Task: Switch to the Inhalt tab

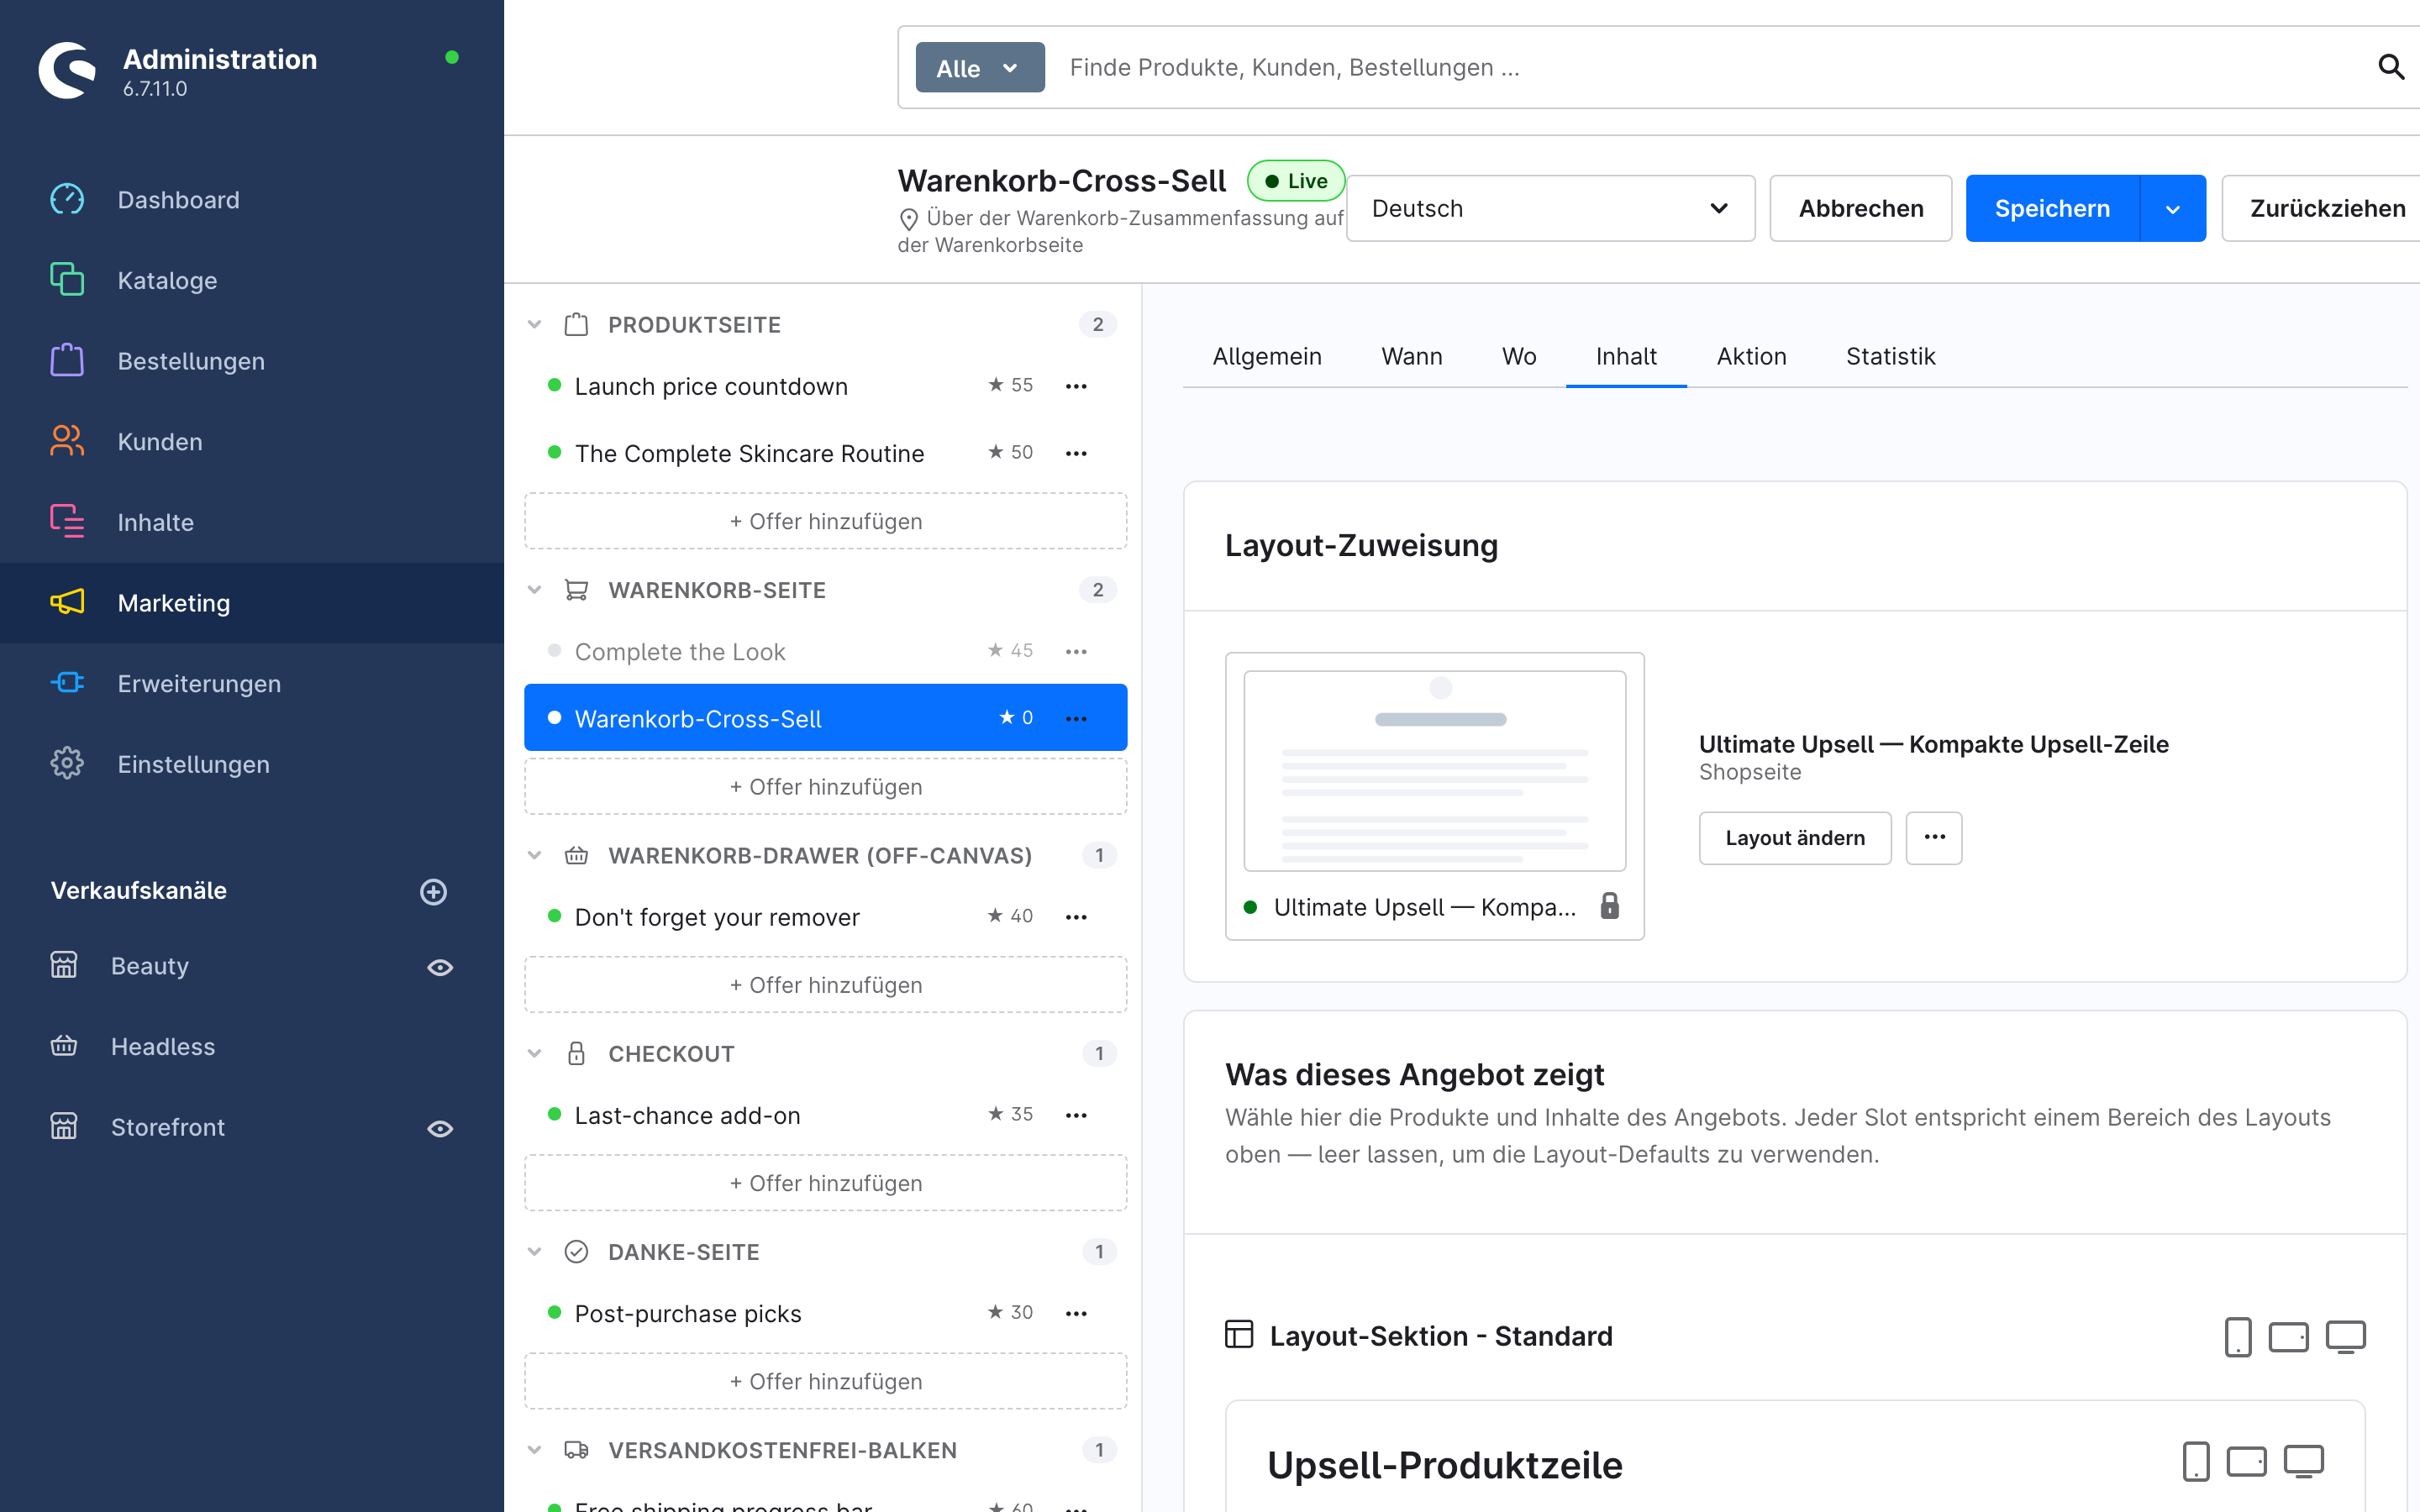Action: click(x=1626, y=356)
